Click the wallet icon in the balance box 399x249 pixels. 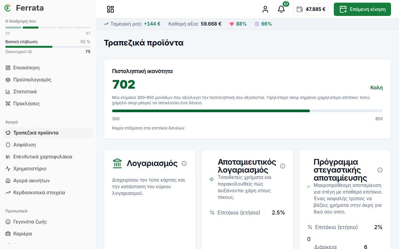[x=299, y=9]
